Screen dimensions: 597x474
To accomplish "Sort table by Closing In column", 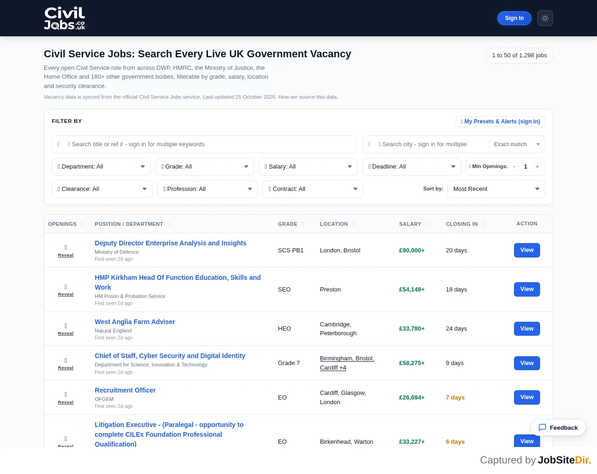I will (x=465, y=224).
